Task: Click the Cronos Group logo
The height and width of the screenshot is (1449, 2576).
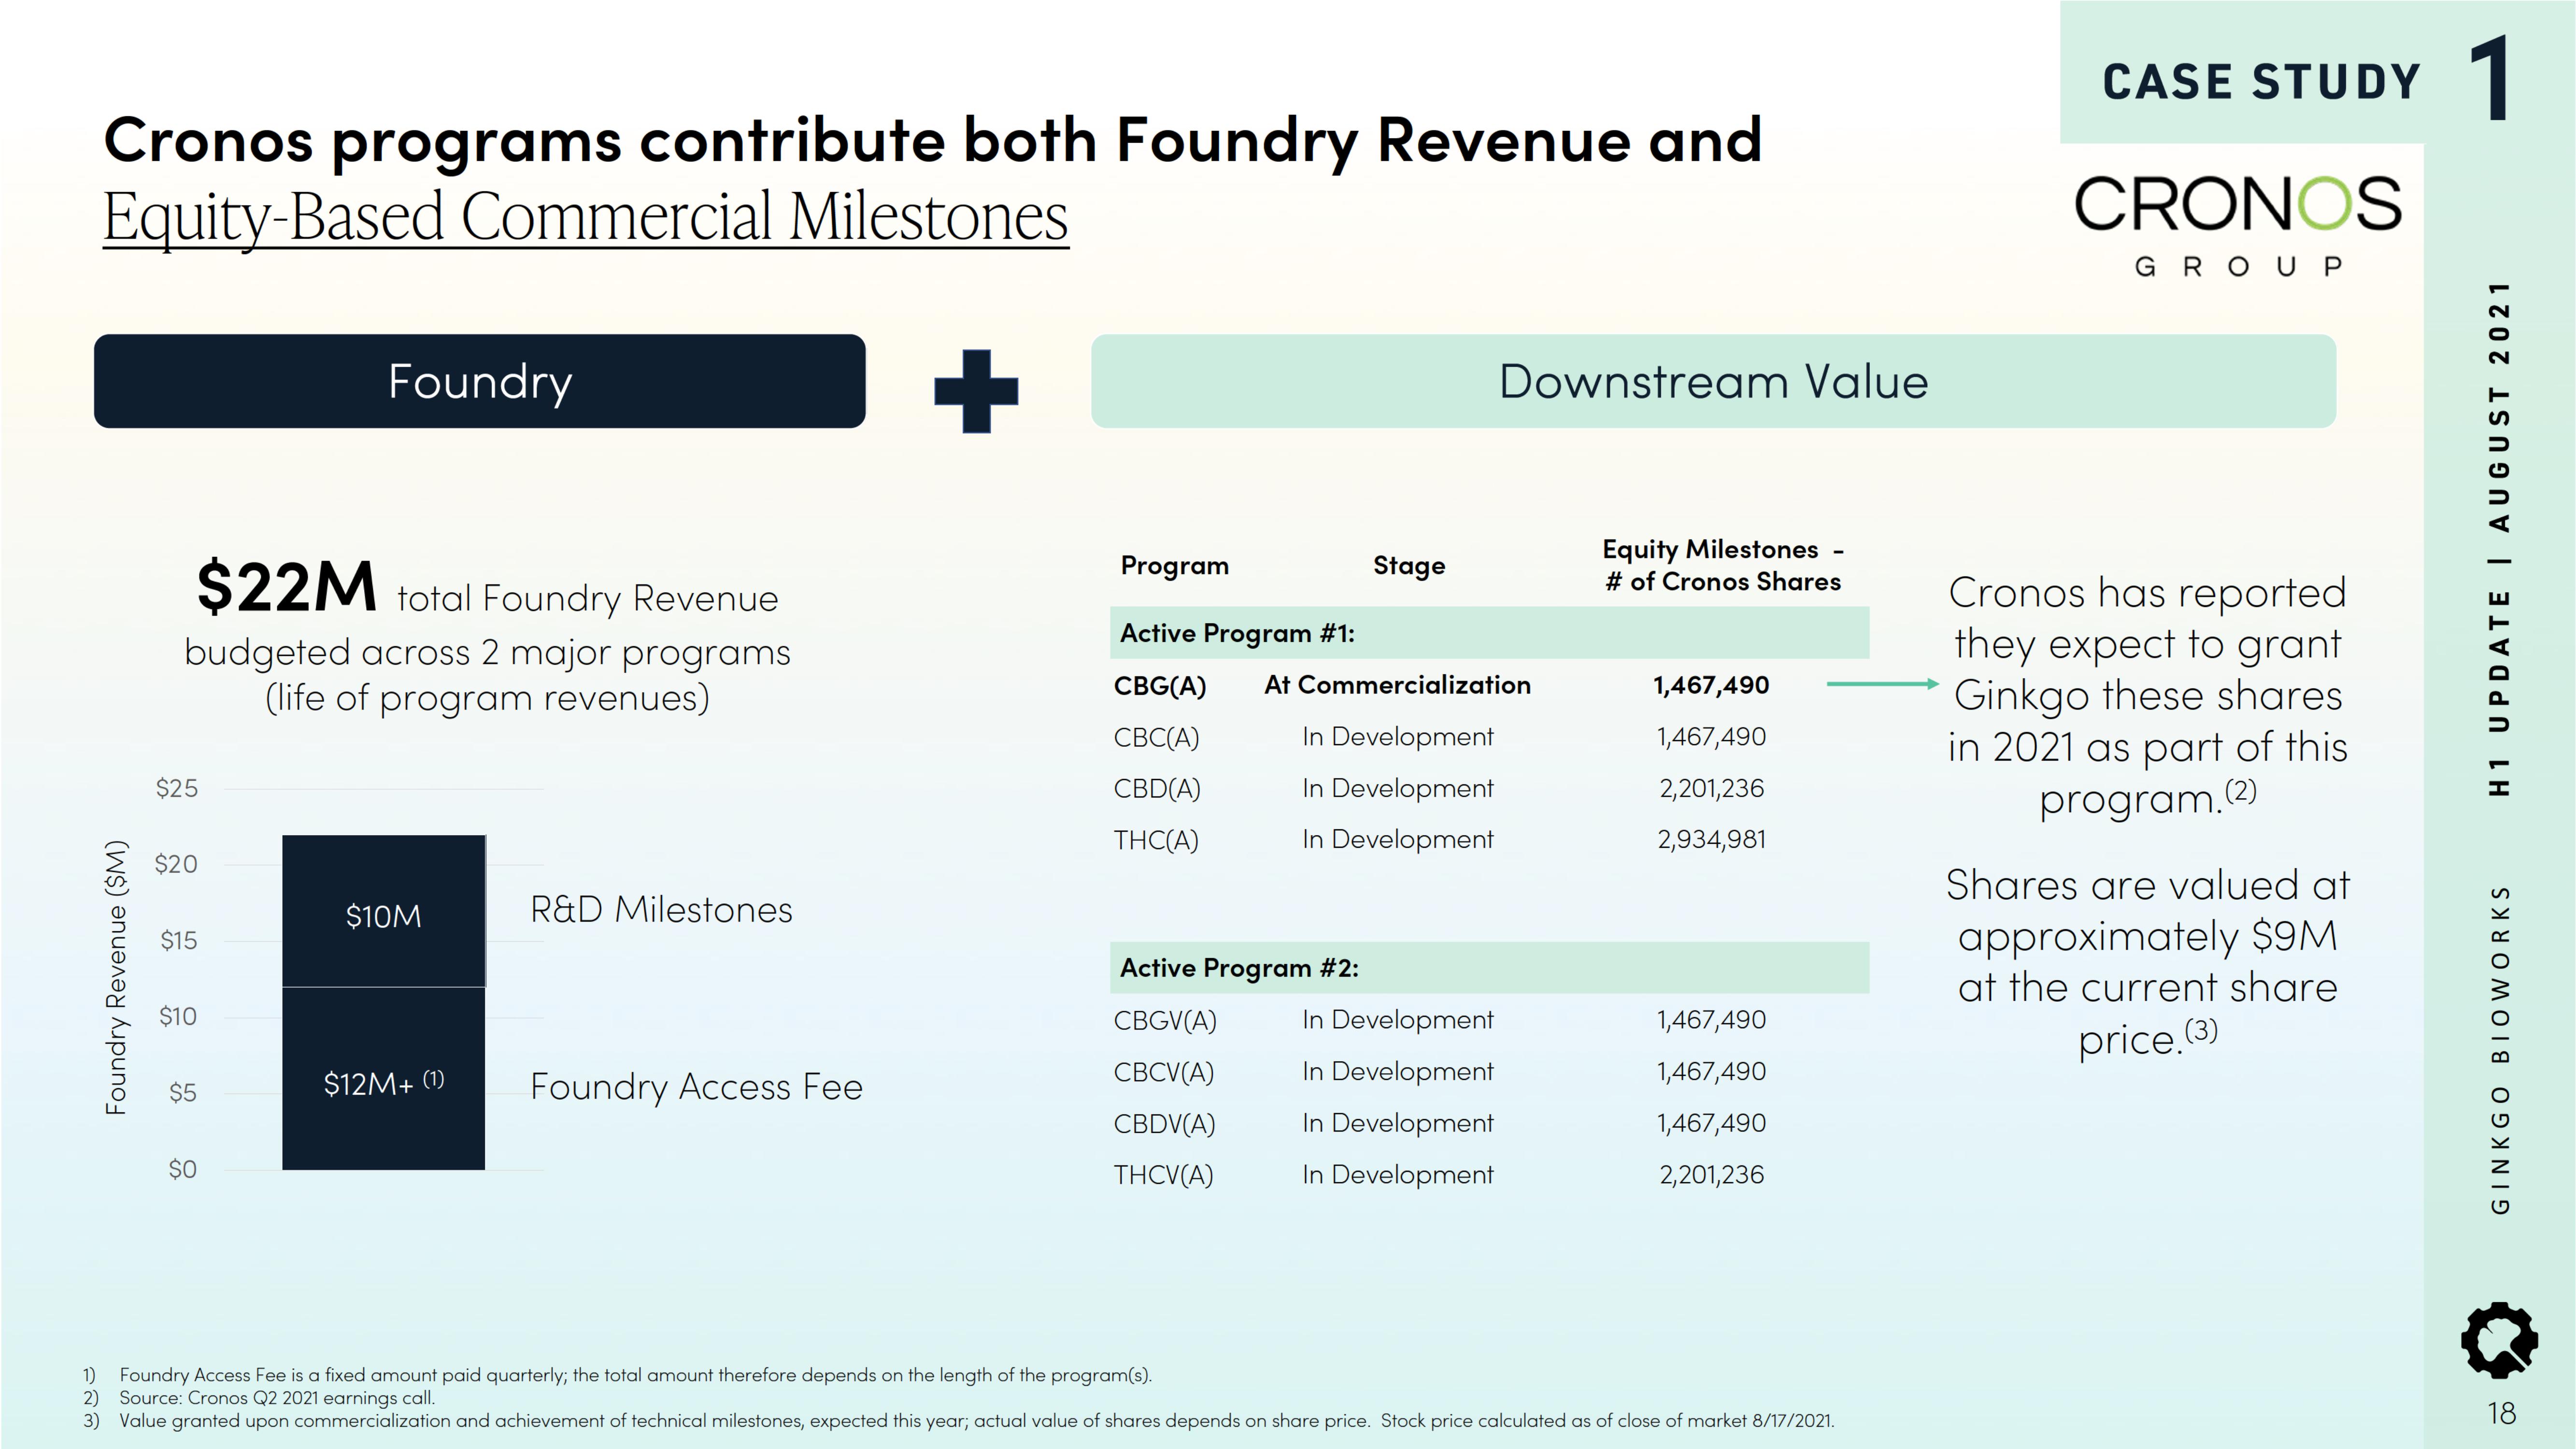Action: [2238, 226]
